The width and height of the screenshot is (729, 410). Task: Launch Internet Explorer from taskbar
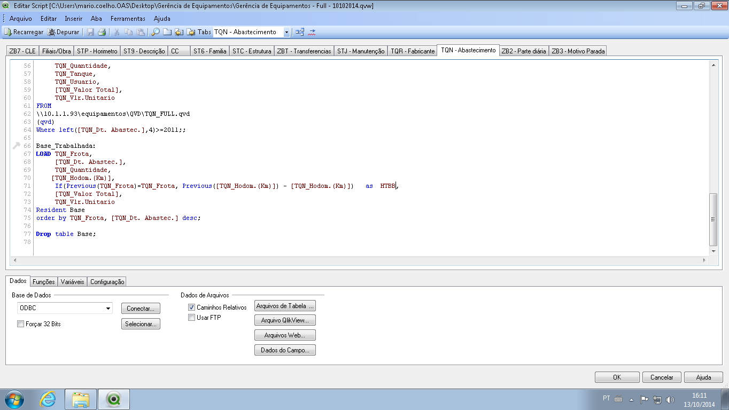point(48,399)
